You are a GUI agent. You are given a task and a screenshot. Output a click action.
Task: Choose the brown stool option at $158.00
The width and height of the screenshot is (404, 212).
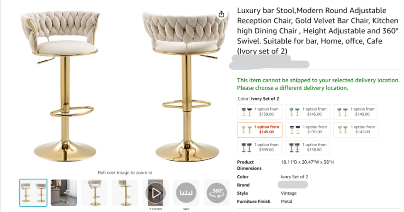pyautogui.click(x=307, y=147)
